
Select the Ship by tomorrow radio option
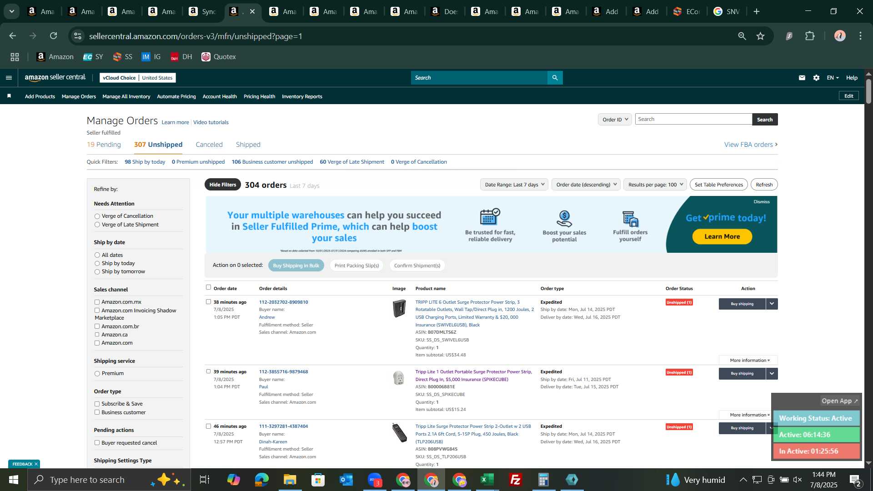coord(97,272)
